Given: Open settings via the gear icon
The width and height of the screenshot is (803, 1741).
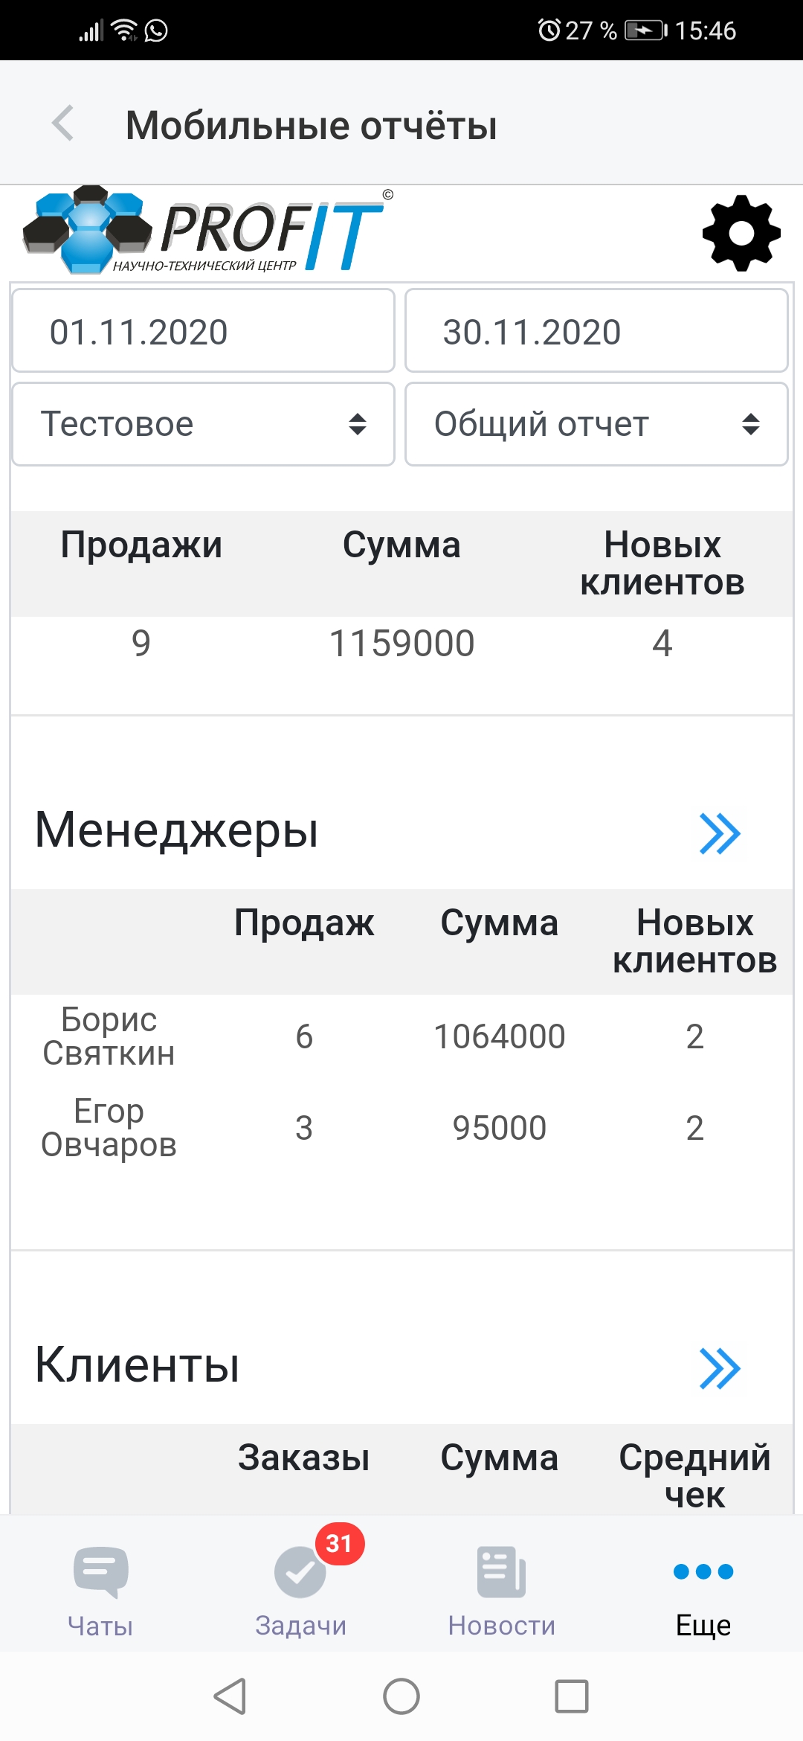Looking at the screenshot, I should [x=741, y=234].
